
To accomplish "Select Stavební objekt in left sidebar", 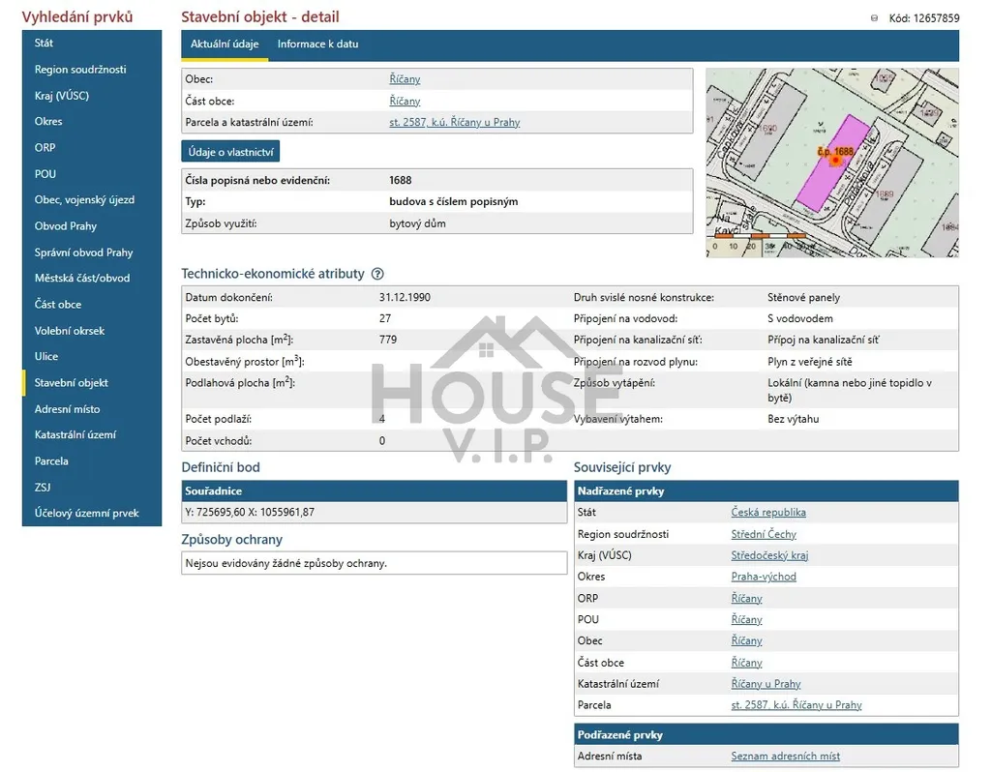I will [72, 383].
